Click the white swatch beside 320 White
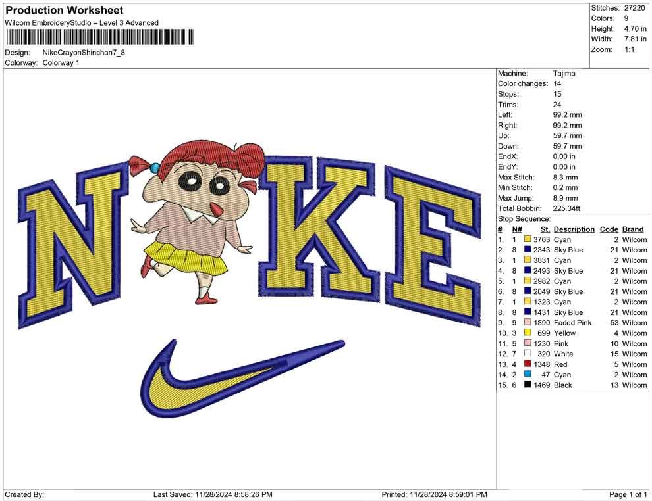Screen dimensions: 652x501 pyautogui.click(x=528, y=353)
